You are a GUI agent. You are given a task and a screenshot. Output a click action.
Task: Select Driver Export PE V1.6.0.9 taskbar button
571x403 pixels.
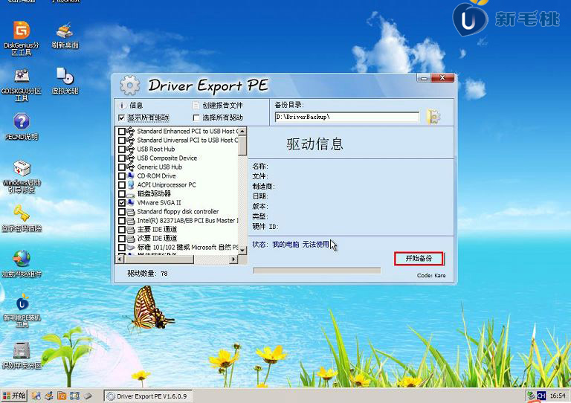click(148, 396)
